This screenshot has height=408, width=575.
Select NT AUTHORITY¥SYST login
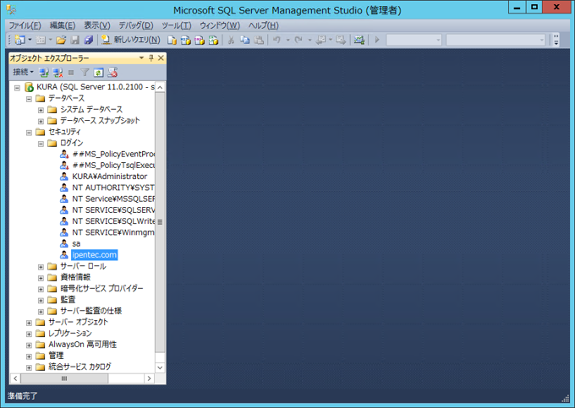click(113, 188)
